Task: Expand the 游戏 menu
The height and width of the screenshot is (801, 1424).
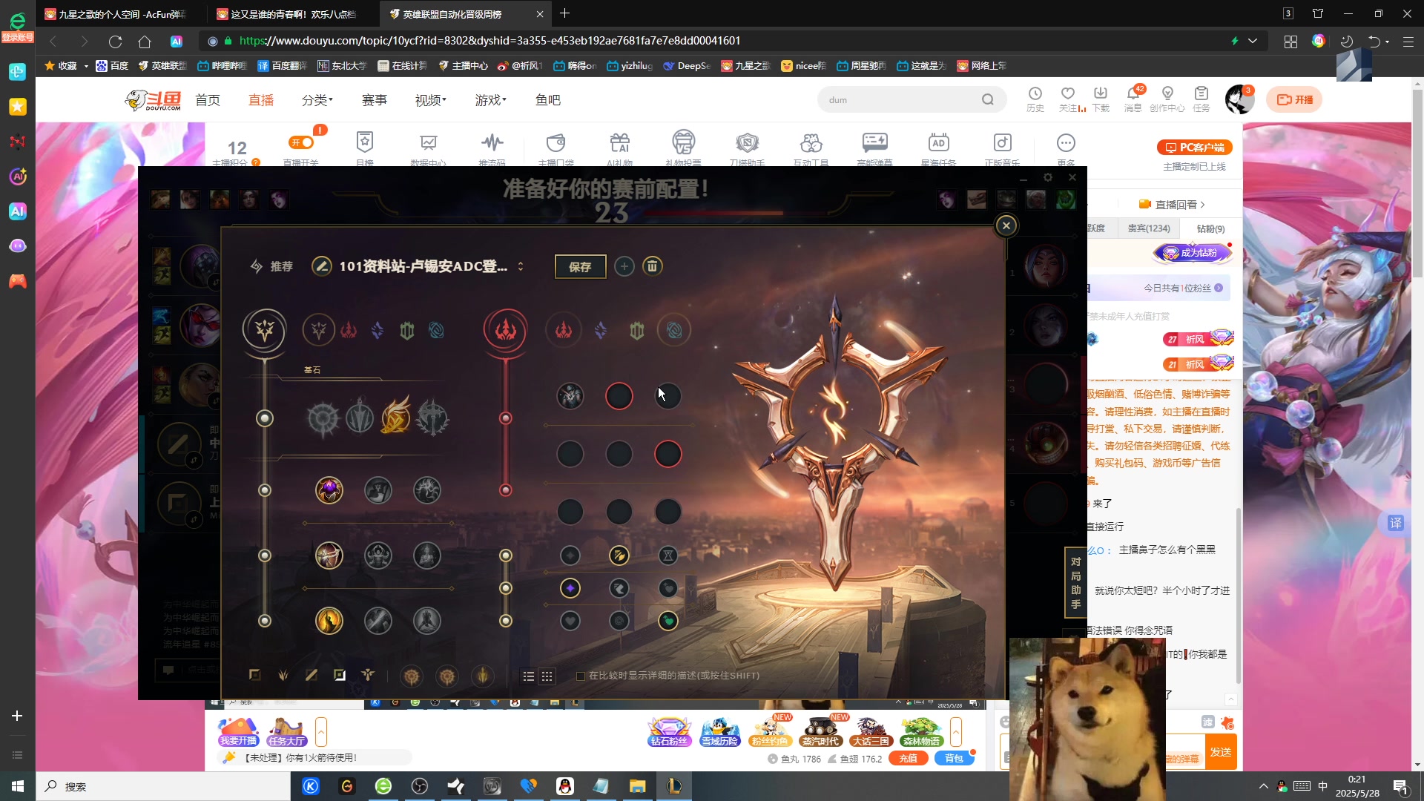Action: [x=491, y=100]
